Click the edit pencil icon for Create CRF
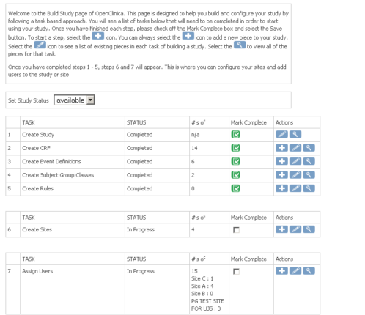Viewport: 365px width, 315px height. pos(295,148)
